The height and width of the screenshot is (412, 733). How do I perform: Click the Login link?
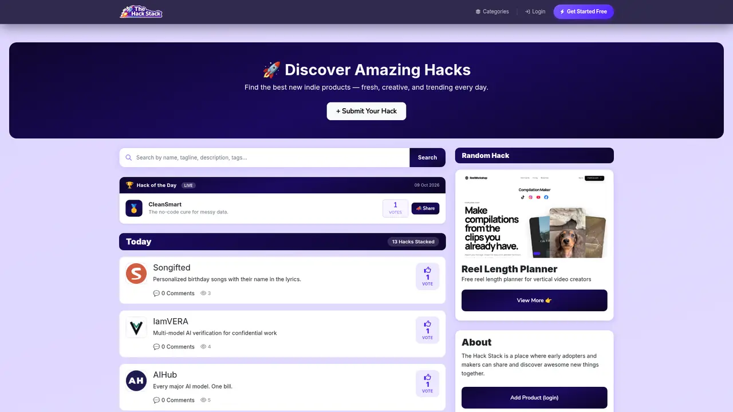535,11
